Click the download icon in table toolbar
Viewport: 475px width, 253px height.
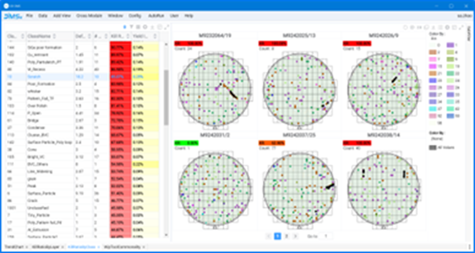pos(152,27)
